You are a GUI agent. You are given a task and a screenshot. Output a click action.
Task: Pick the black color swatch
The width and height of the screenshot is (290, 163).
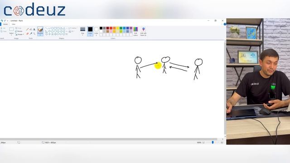click(x=101, y=28)
